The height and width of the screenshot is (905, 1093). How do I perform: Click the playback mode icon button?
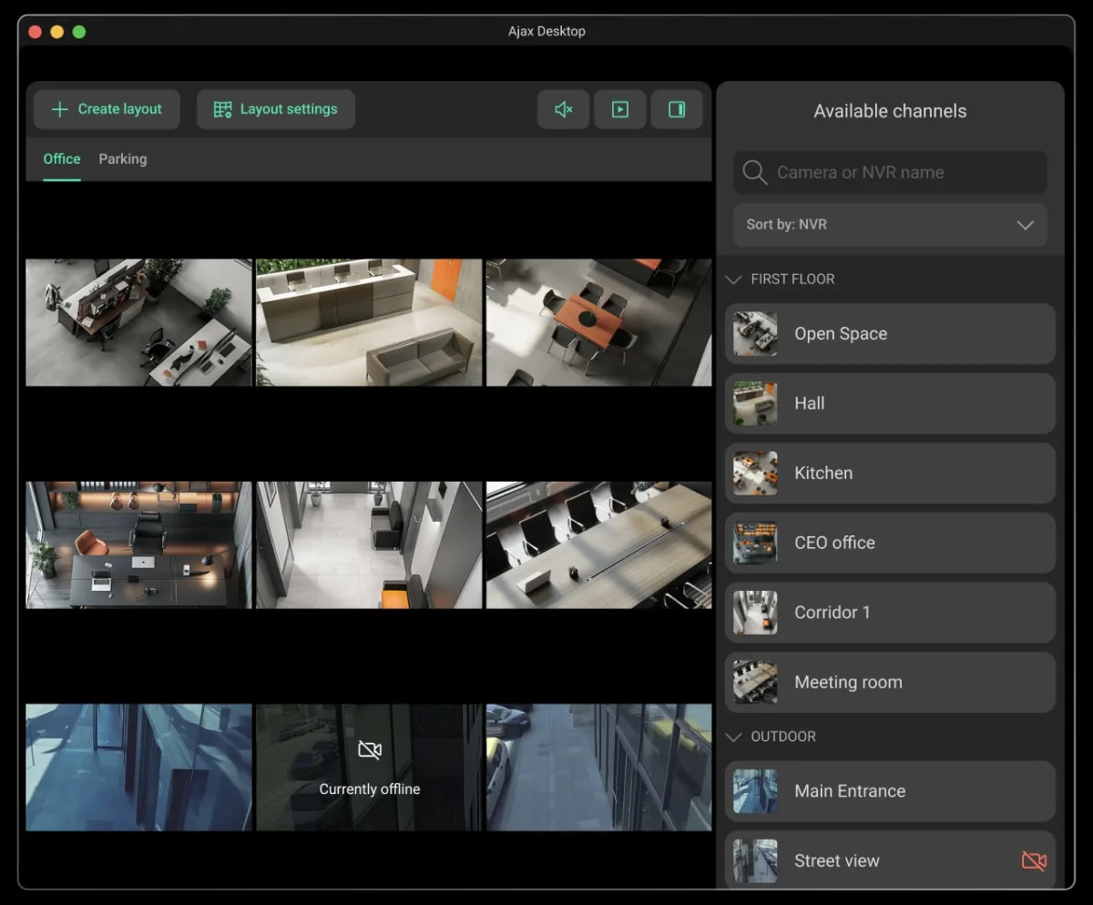(620, 109)
